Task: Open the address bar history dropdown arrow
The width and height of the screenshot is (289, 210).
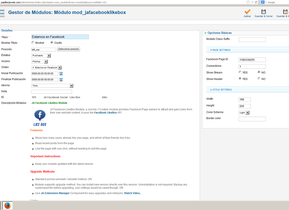Action: click(x=252, y=2)
